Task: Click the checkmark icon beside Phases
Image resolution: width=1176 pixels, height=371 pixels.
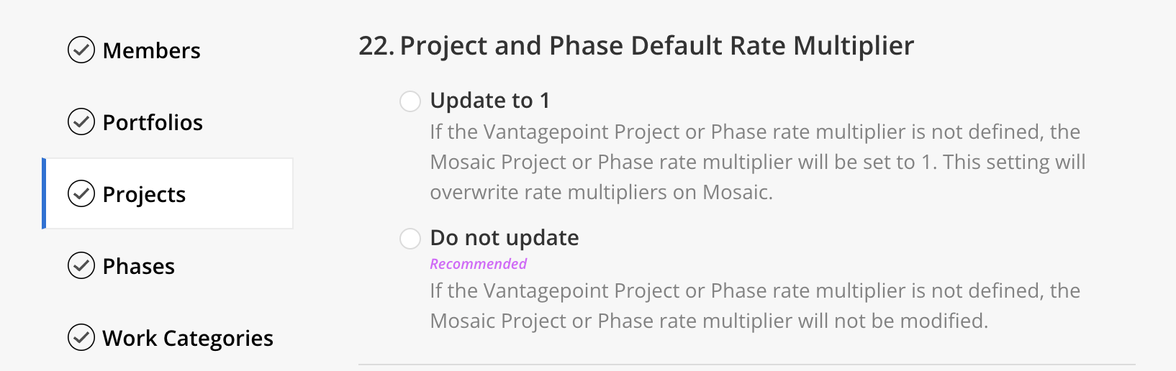Action: tap(81, 266)
